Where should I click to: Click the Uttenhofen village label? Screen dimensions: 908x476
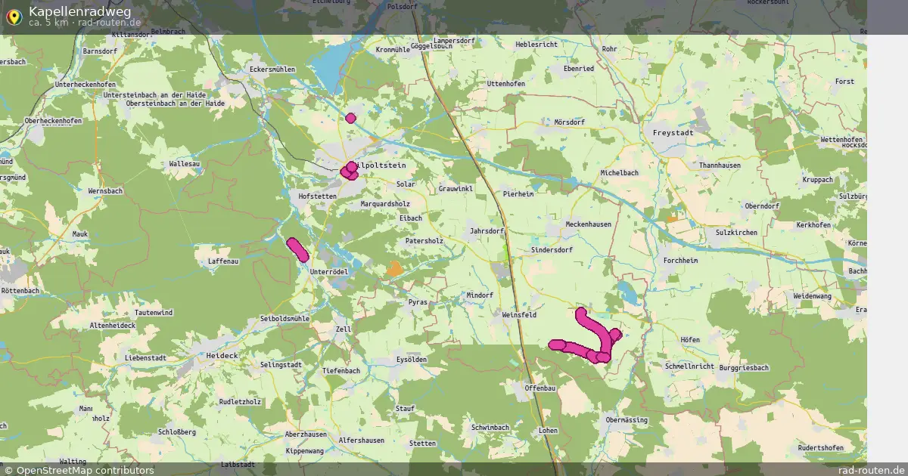pyautogui.click(x=505, y=83)
